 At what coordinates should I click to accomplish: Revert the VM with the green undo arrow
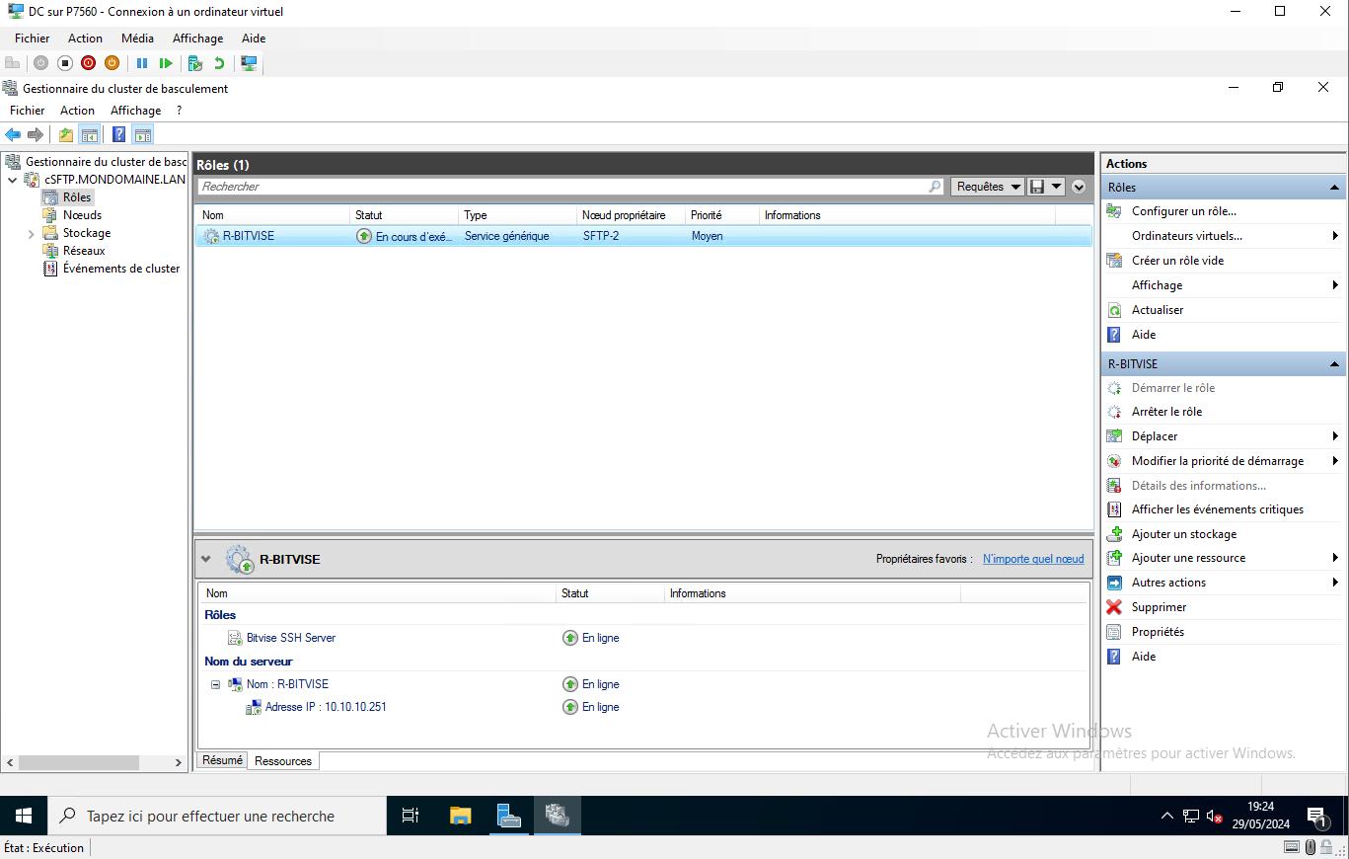[x=219, y=63]
